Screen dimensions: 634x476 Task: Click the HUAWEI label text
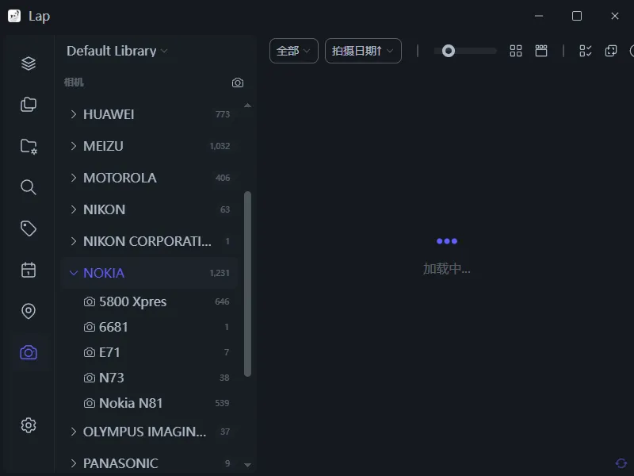tap(109, 114)
